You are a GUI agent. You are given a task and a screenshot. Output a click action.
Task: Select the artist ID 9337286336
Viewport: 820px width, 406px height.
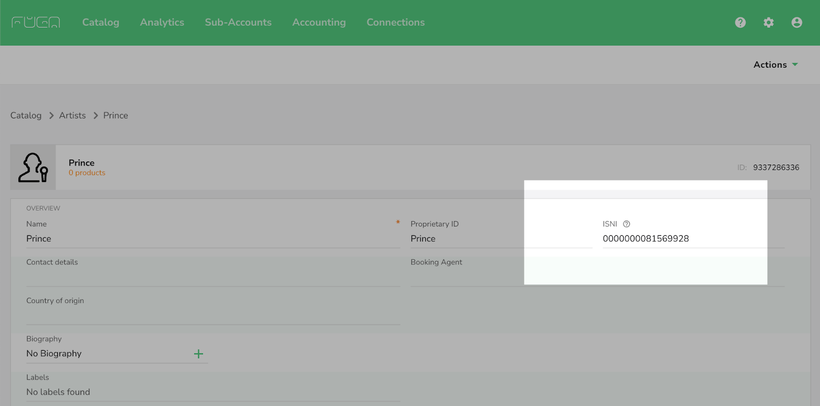[776, 168]
